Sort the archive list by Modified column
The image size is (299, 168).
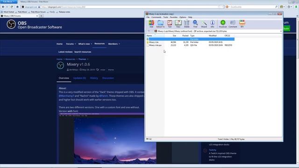click(x=216, y=35)
